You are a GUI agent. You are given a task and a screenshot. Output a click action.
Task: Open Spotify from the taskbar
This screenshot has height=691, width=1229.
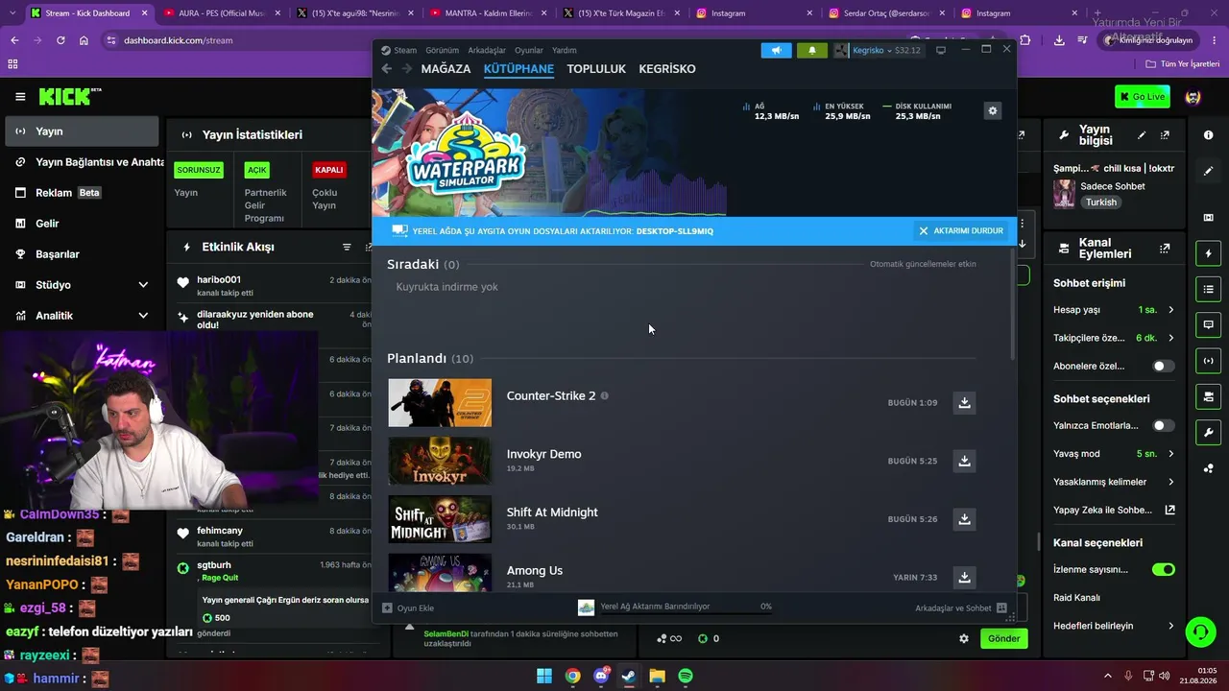[686, 676]
